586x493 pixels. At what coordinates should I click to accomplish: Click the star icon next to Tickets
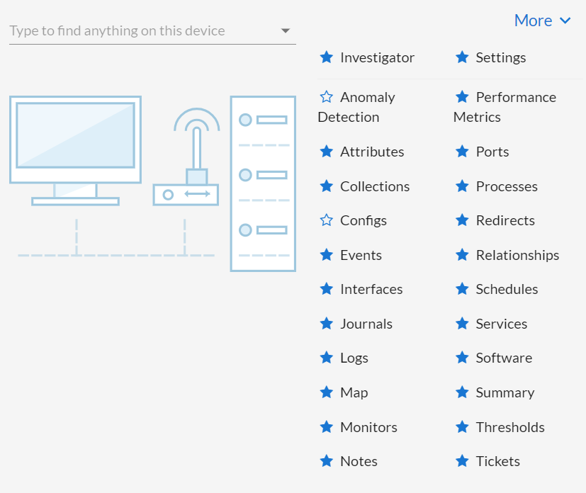tap(462, 461)
